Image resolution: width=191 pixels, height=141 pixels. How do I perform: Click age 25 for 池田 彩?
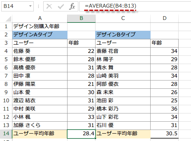[165, 101]
